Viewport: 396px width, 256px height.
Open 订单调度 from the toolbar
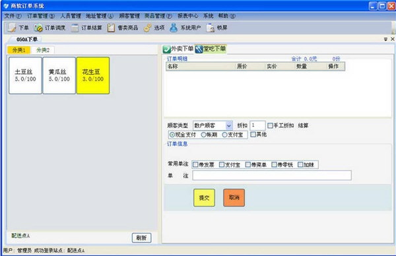(49, 28)
